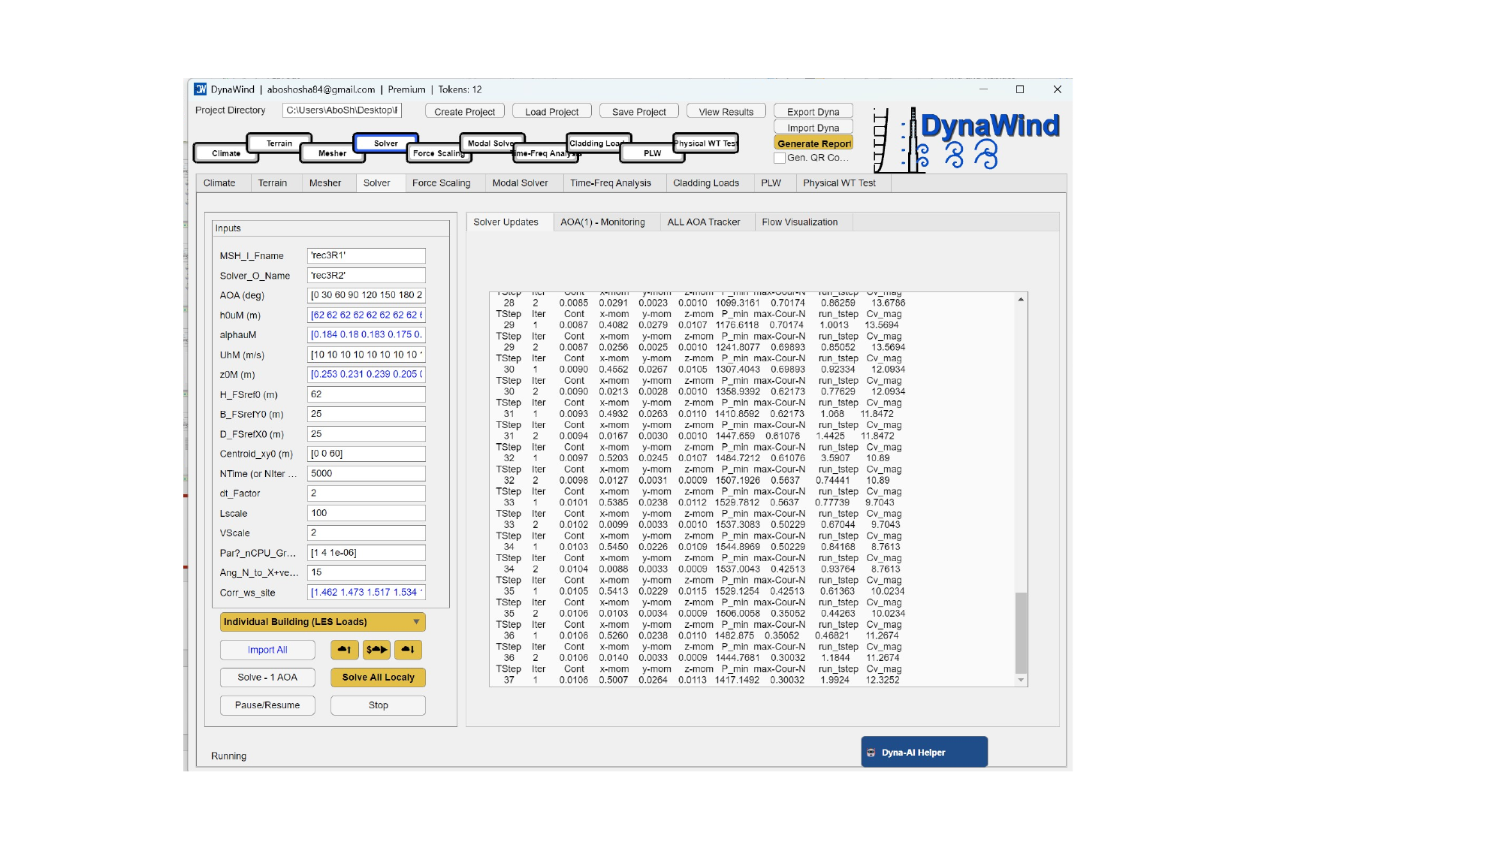Click the cloud download icon button
Viewport: 1503px width, 845px height.
409,650
